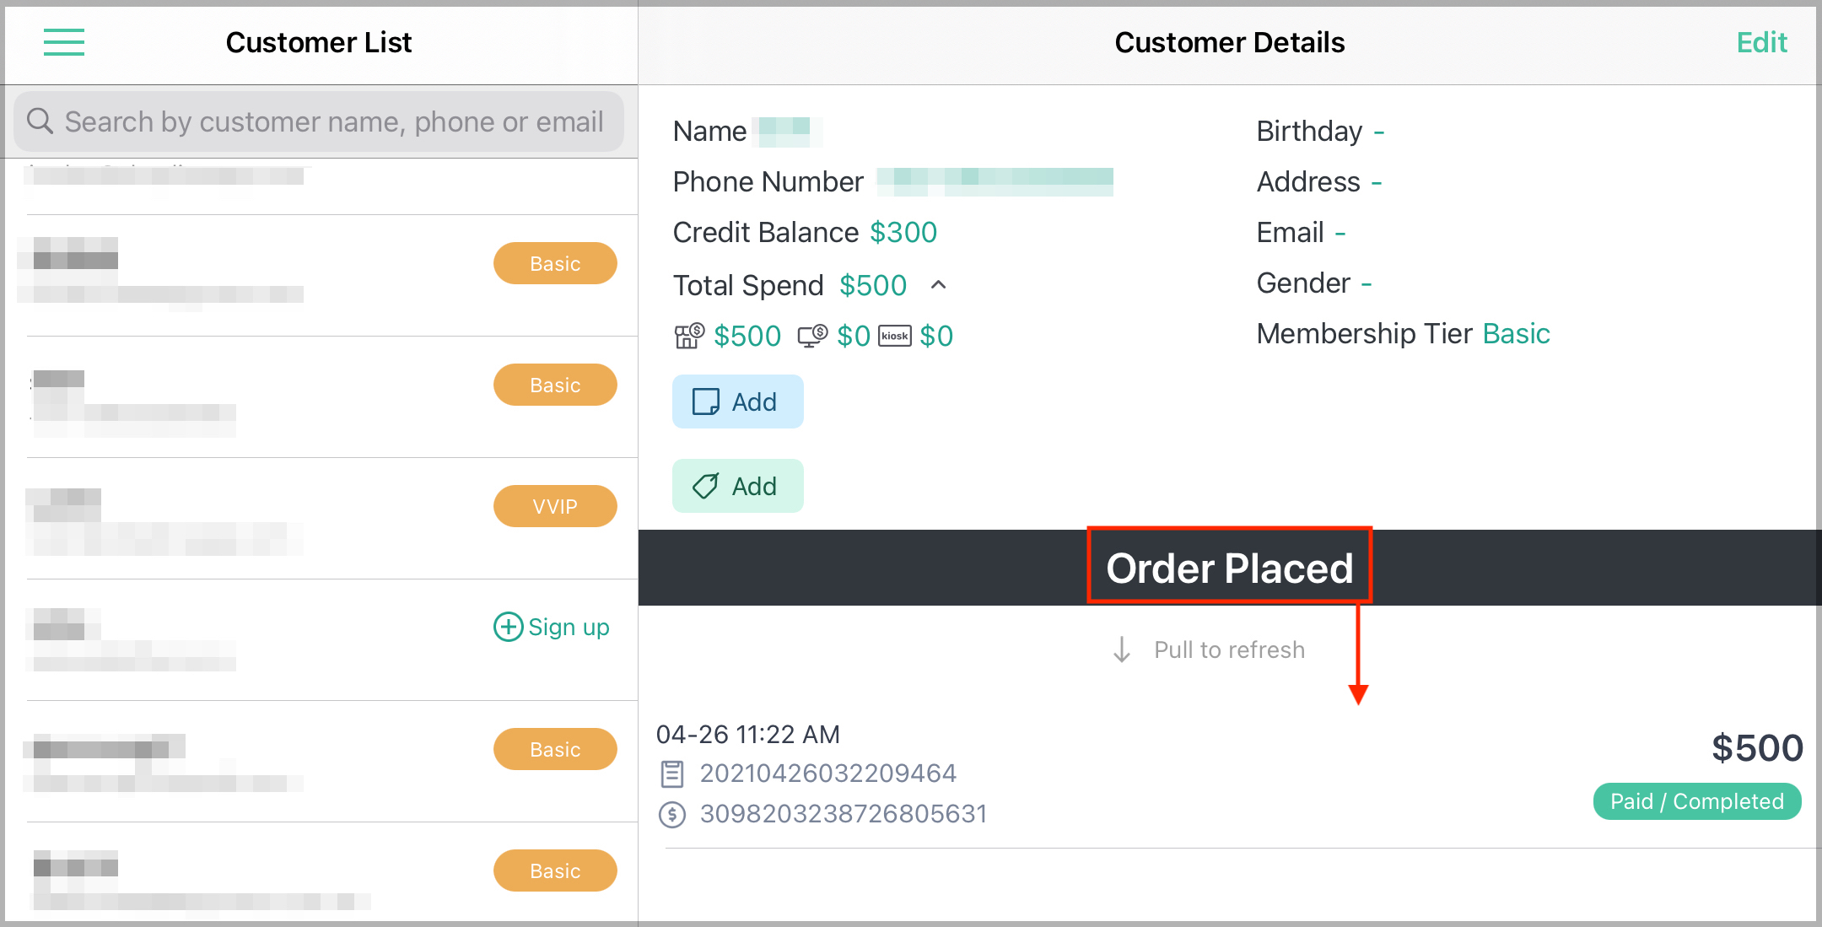Click the payment ID dollar icon

[672, 814]
